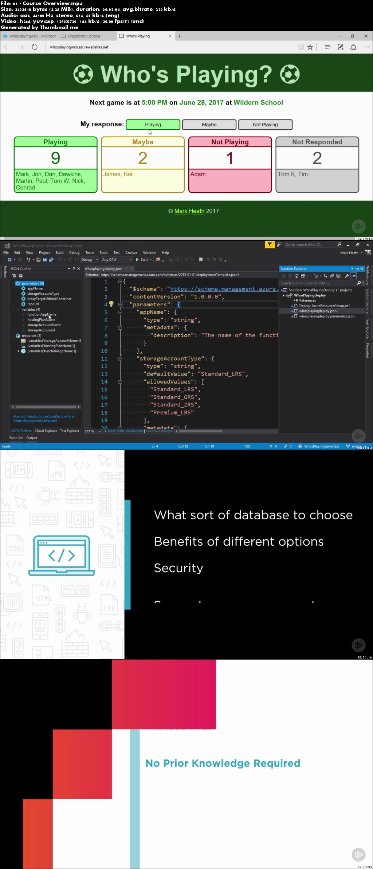Select storageAccountType in JSON Outline

tap(43, 294)
